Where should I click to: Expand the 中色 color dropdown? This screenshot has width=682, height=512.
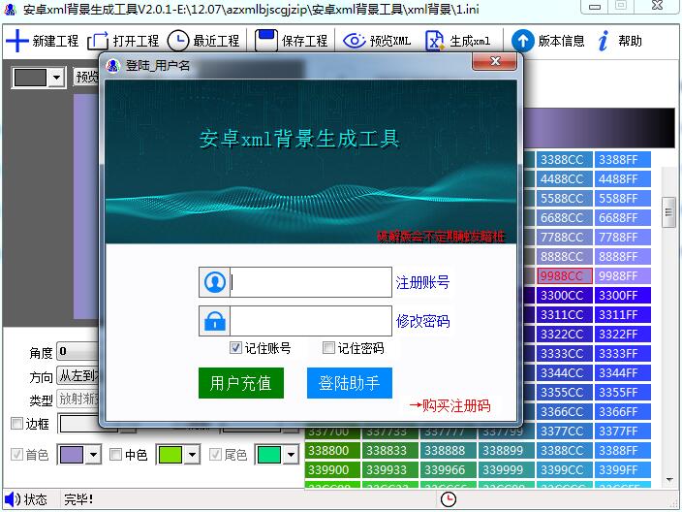pos(192,455)
